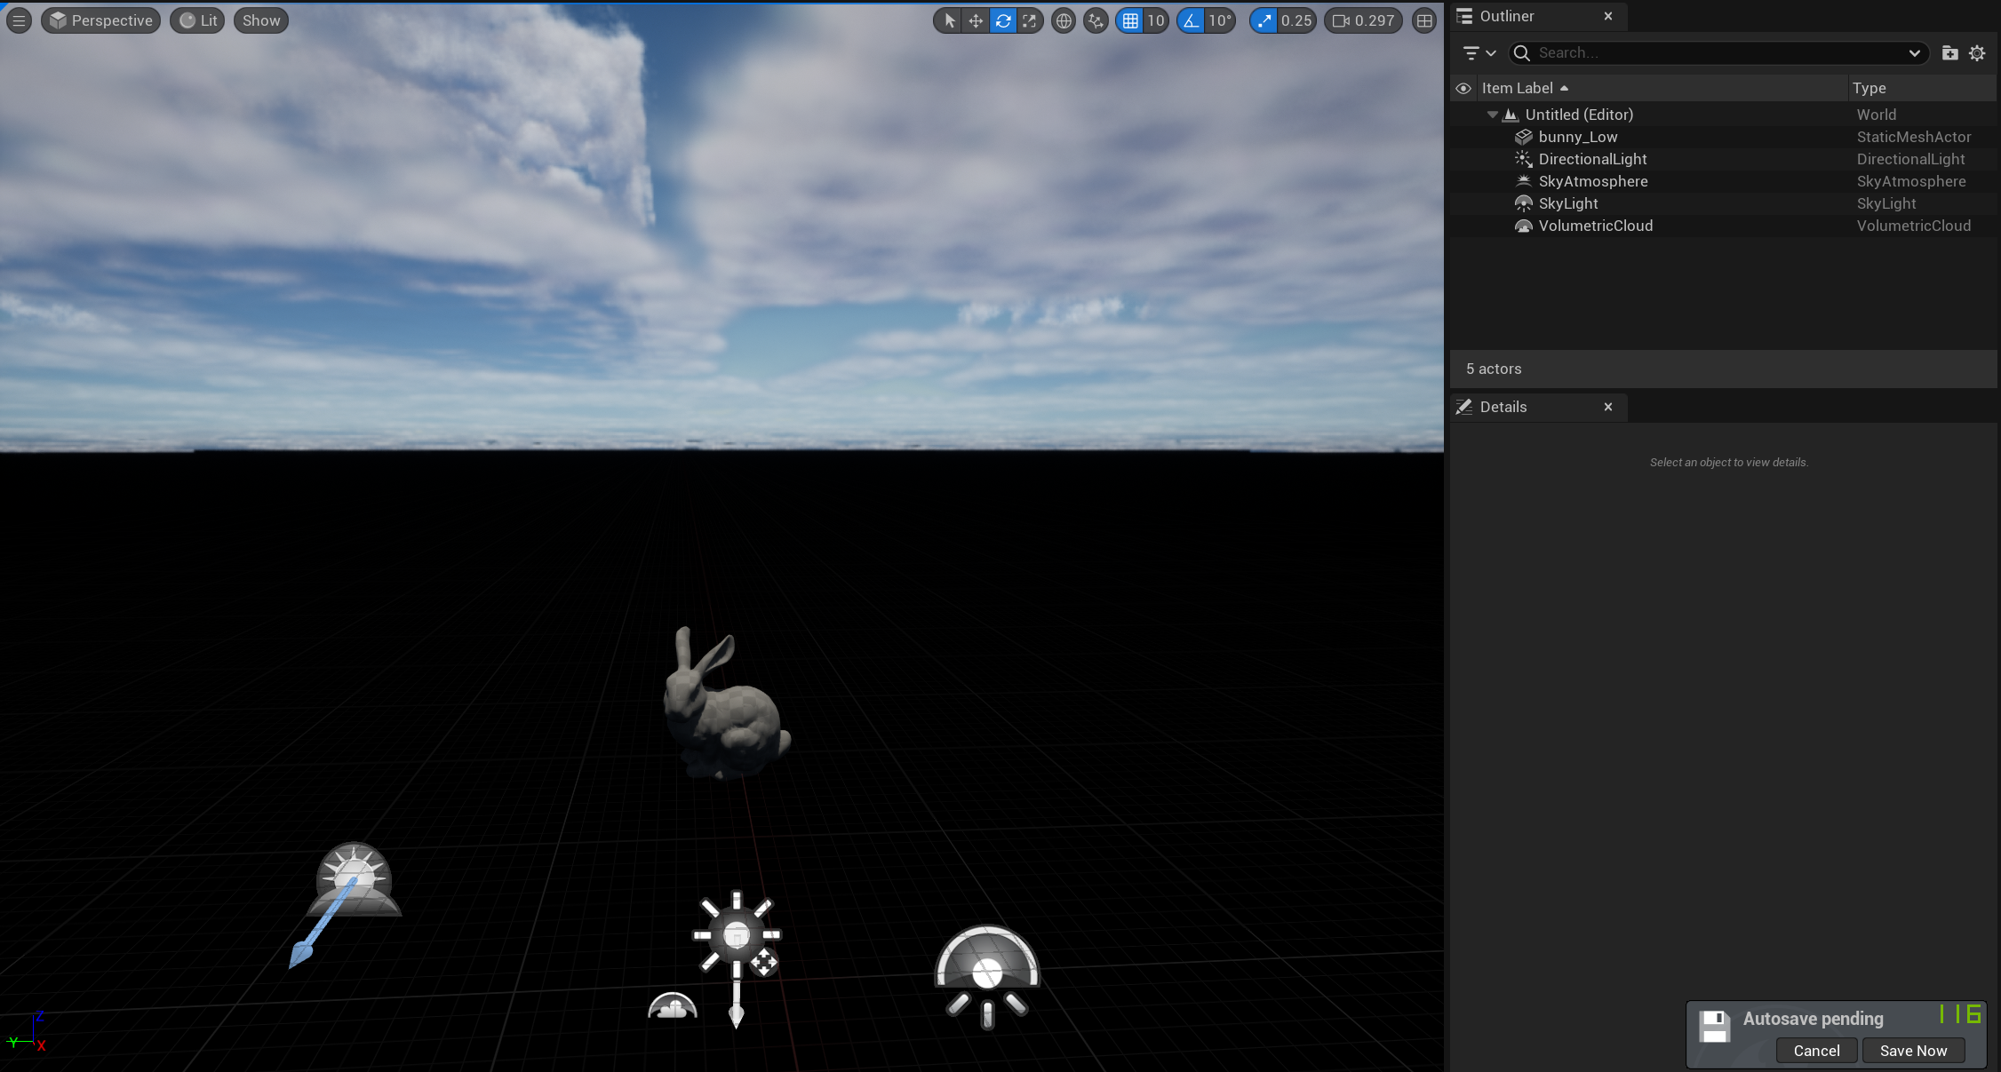Open Outliner settings gear icon
The width and height of the screenshot is (2001, 1072).
click(1977, 53)
